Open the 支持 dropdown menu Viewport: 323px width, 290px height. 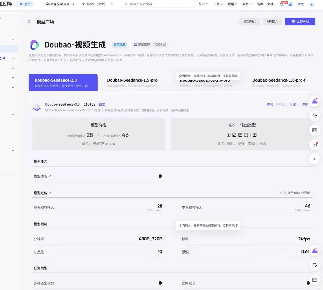(x=247, y=4)
